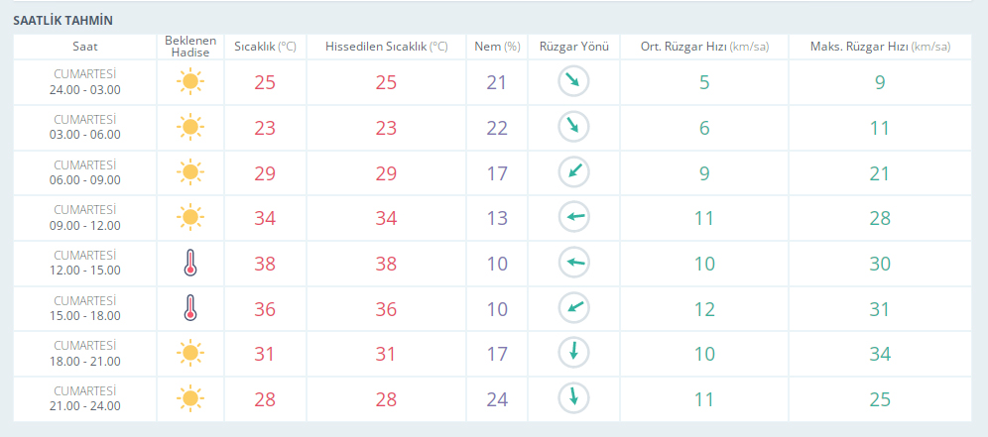The image size is (988, 437).
Task: Click the thermometer icon for 12.00 - 15.00
Action: tap(189, 264)
